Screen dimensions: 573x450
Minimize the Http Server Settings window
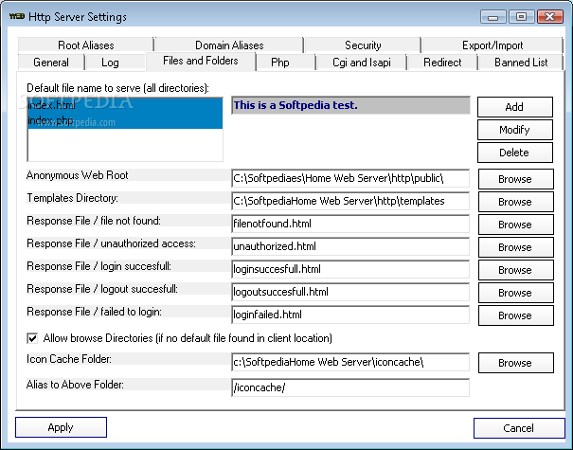coord(493,17)
